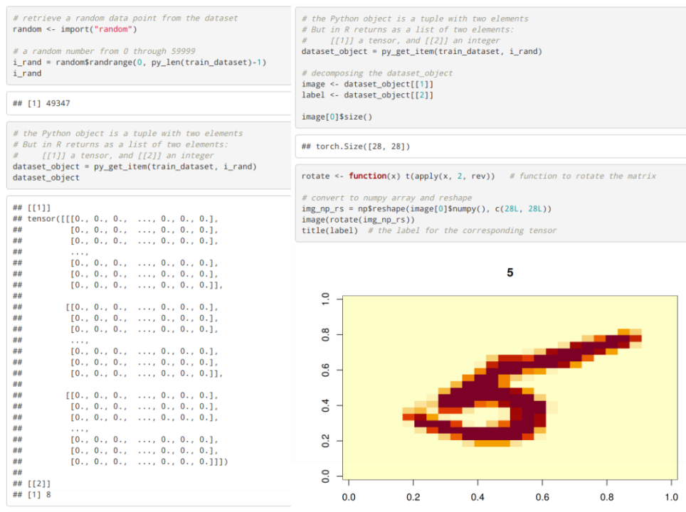Click the rotate function definition line
Image resolution: width=686 pixels, height=512 pixels.
tap(398, 176)
